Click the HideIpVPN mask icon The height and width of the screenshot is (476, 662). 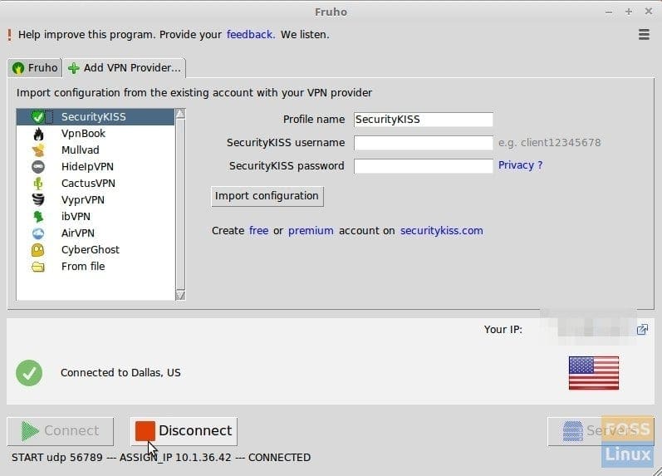pyautogui.click(x=38, y=167)
